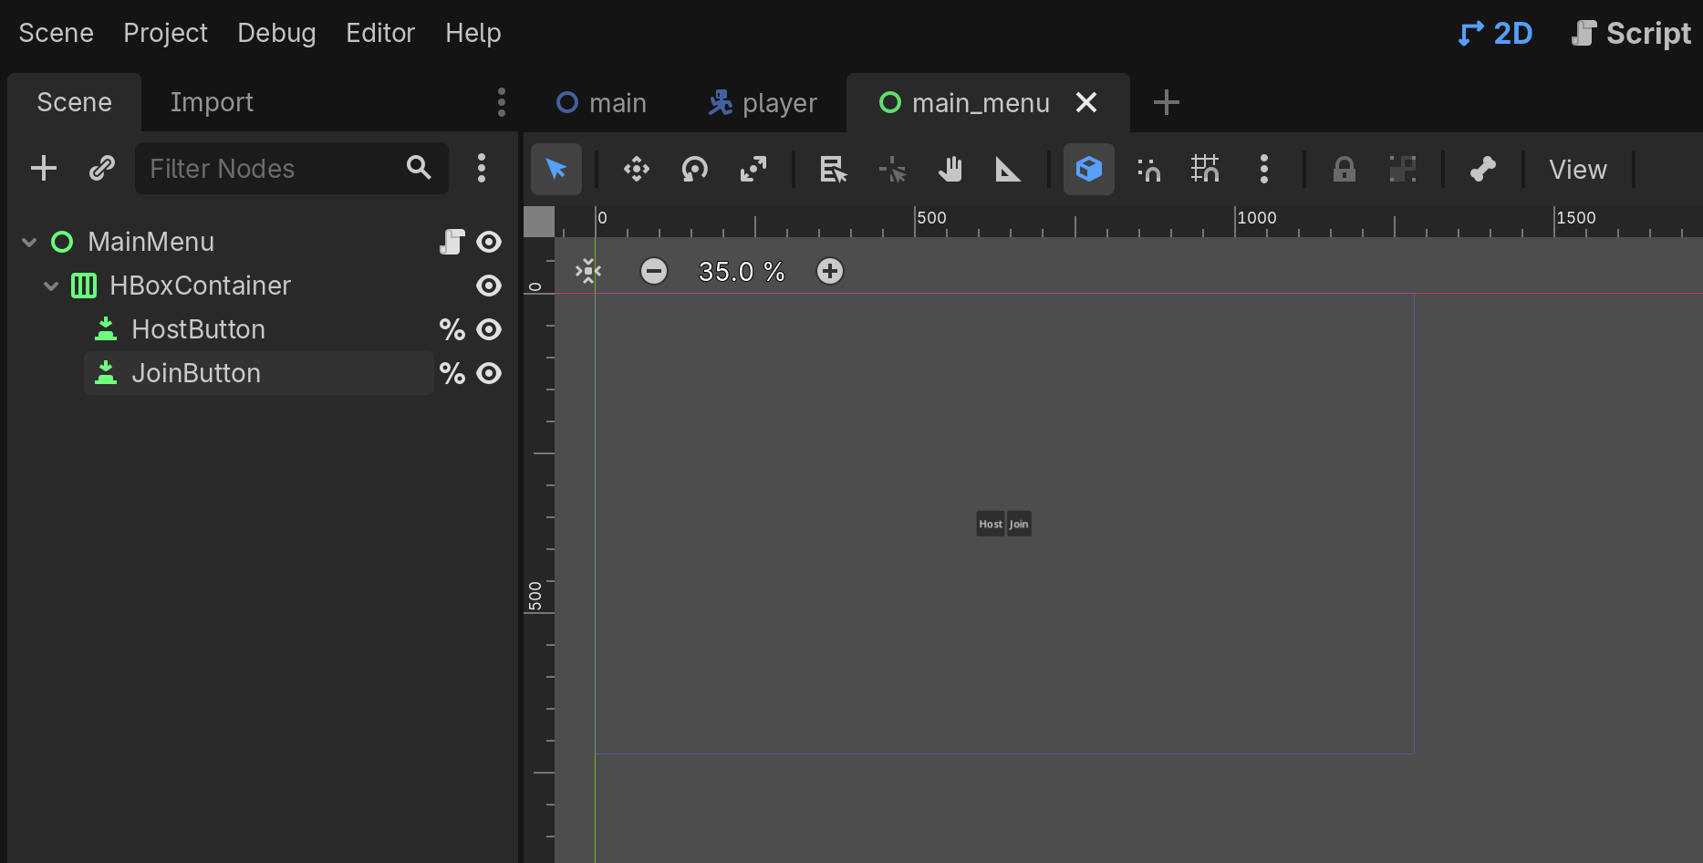Activate the Rotate mode tool
The width and height of the screenshot is (1703, 863).
(694, 169)
